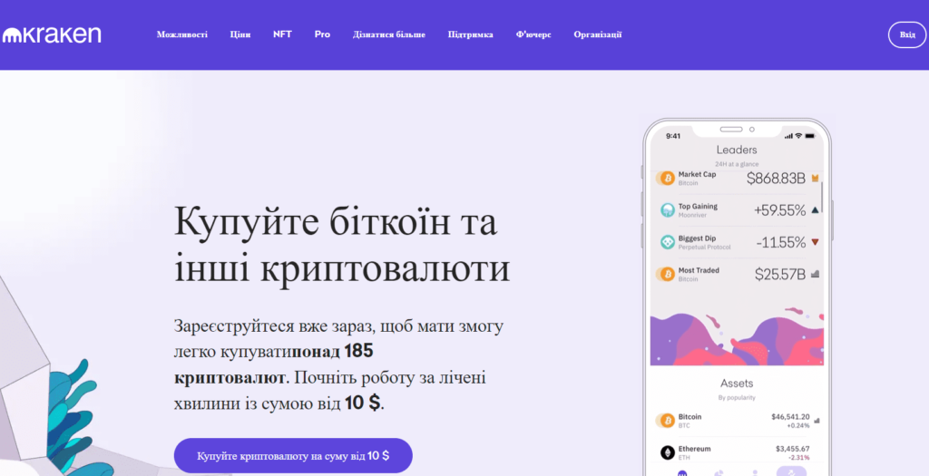Click the Bitcoin icon in the Most Traded row
Image resolution: width=929 pixels, height=476 pixels.
click(668, 274)
